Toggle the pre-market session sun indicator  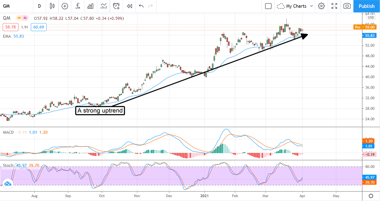pyautogui.click(x=19, y=18)
